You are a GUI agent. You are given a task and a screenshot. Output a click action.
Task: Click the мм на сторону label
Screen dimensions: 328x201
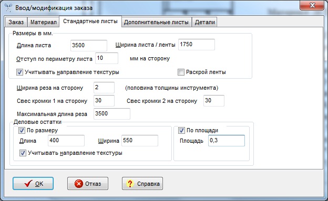150,59
